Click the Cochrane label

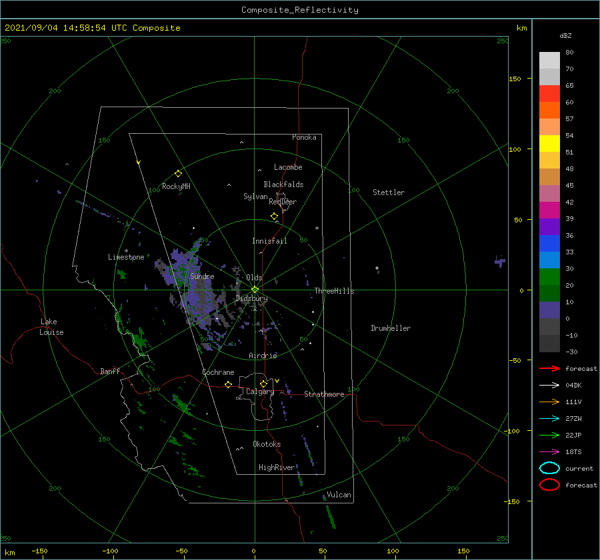click(x=218, y=372)
